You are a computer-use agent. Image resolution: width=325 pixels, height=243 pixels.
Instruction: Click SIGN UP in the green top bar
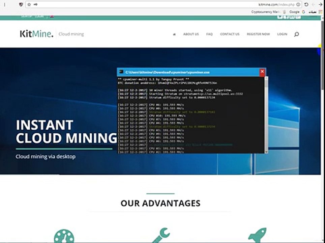(26, 17)
